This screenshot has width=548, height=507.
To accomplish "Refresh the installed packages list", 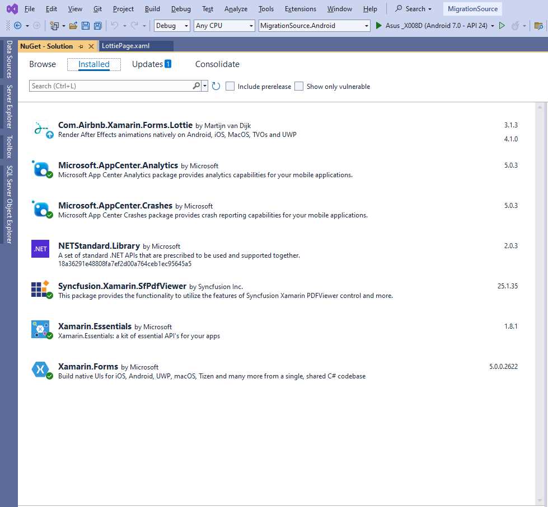I will (217, 86).
